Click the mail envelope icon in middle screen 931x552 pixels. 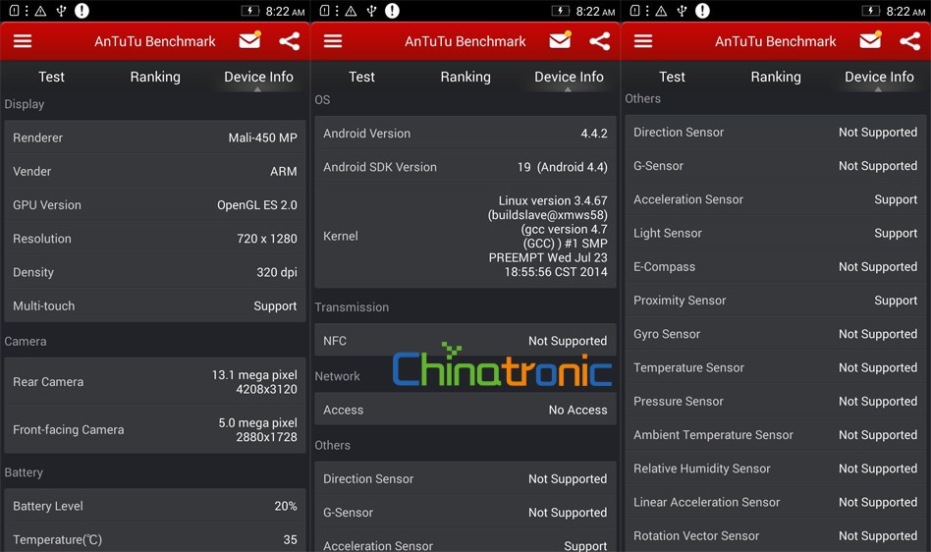coord(560,41)
